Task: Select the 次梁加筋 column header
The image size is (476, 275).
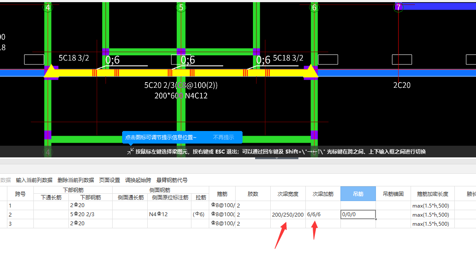Action: 323,194
